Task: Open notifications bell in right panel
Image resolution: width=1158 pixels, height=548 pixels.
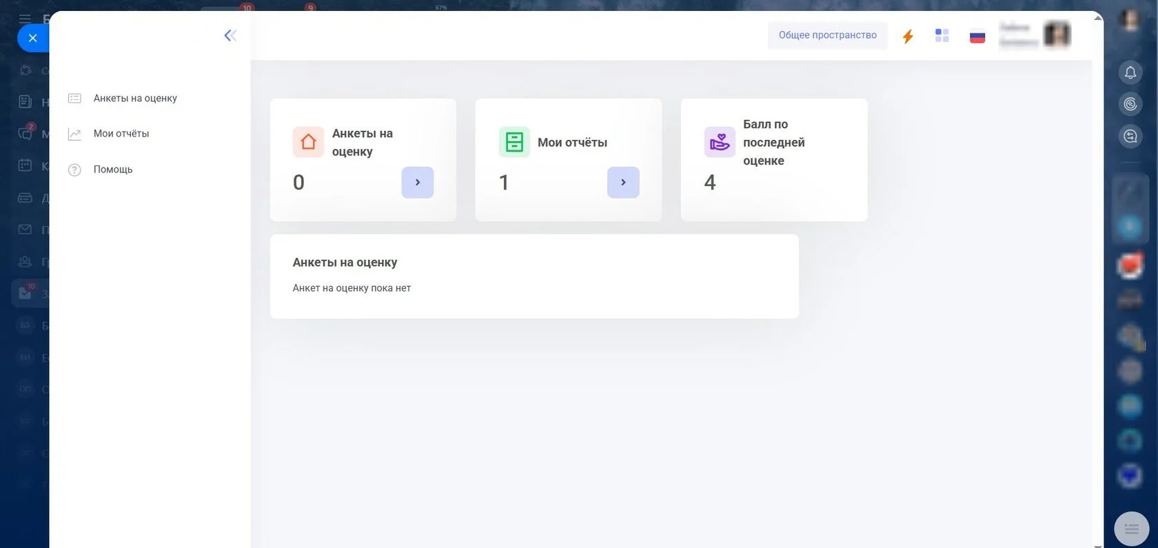Action: pyautogui.click(x=1130, y=72)
